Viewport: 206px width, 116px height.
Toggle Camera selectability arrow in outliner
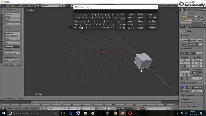[x=199, y=17]
